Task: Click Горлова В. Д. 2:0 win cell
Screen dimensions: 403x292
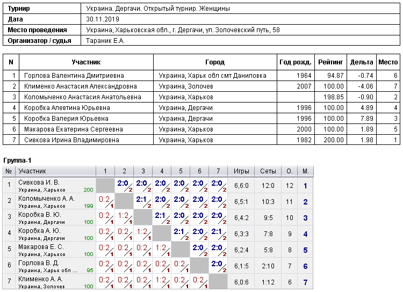Action: coord(218,266)
